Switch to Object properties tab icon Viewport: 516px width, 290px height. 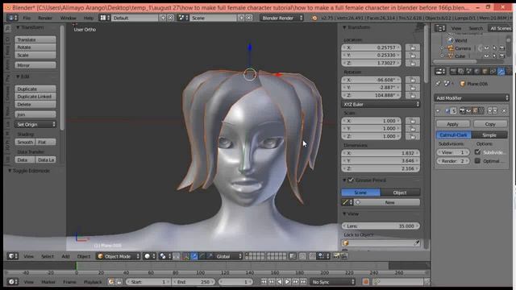[485, 72]
